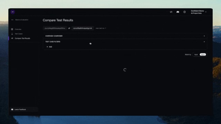Viewport: 221px width, 124px height.
Task: Add a test case filter
Action: tap(49, 47)
